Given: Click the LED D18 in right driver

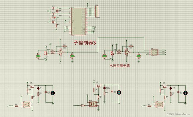Looking at the screenshot, I should [171, 88].
